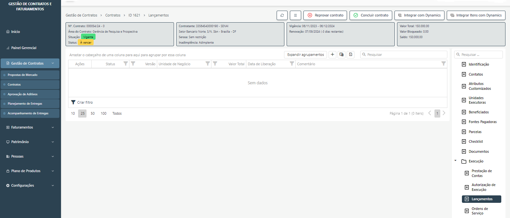Open Data de Liberação column filter icon

point(292,64)
